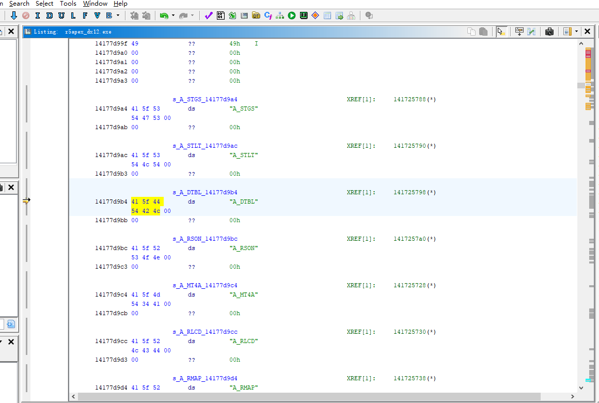Screen dimensions: 599x403
Task: Open the Symbol Table grid icon
Action: click(x=327, y=16)
